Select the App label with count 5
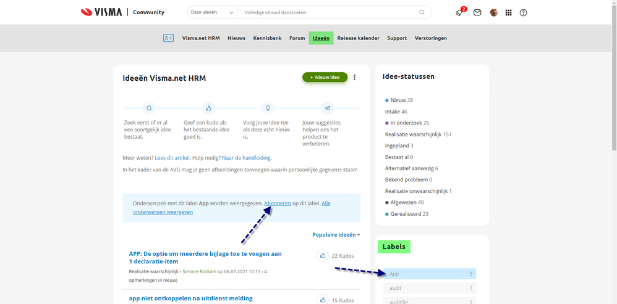This screenshot has height=304, width=617. (x=430, y=274)
